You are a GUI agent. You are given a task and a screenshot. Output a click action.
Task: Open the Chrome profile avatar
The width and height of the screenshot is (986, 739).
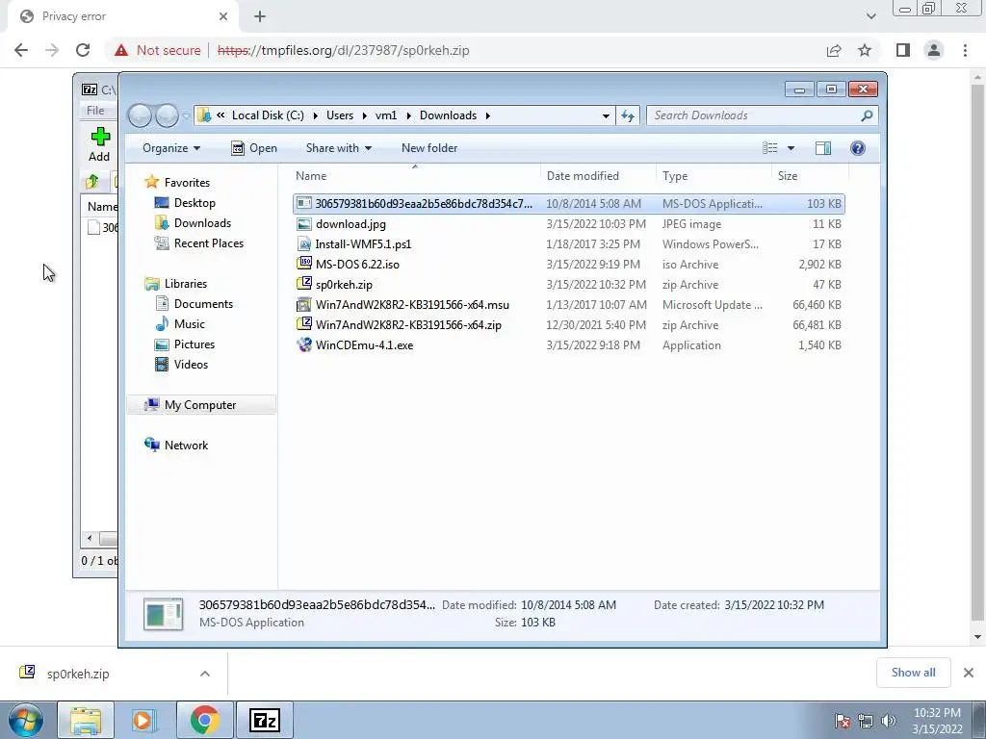pos(934,50)
